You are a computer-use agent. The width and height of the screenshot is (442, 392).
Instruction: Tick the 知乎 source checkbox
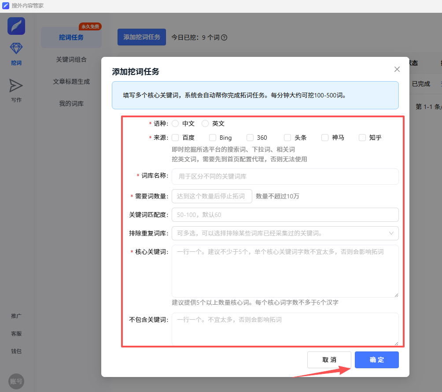click(x=362, y=138)
